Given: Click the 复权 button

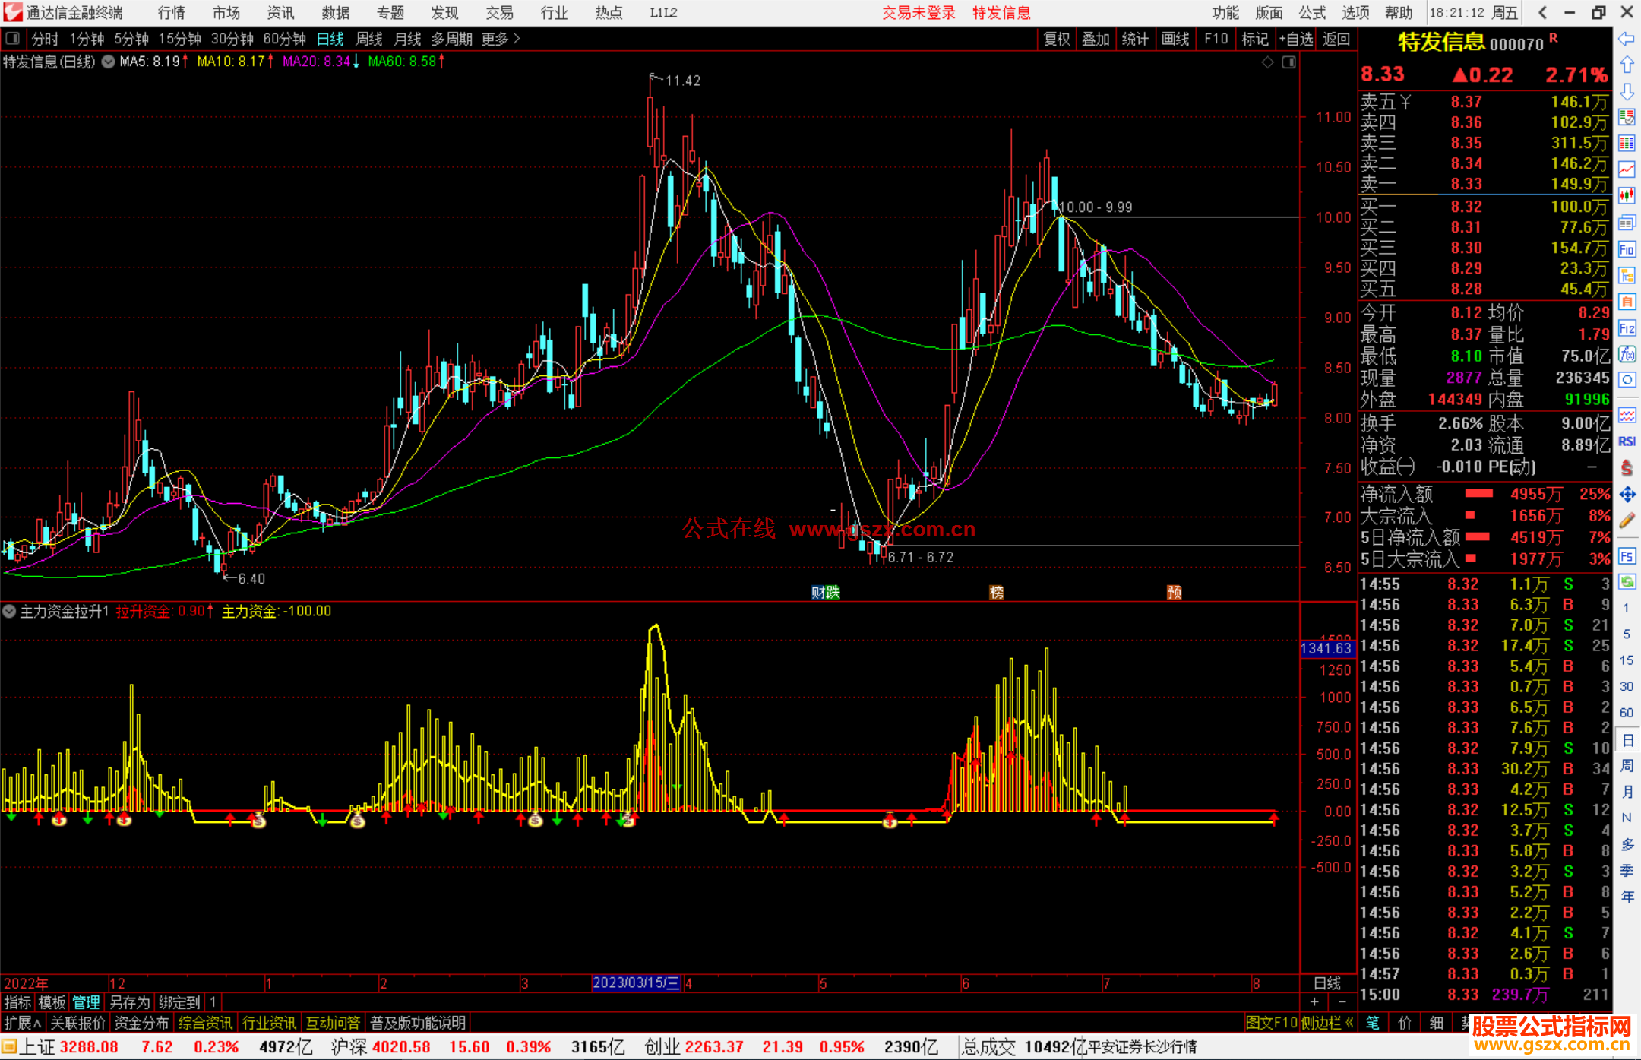Looking at the screenshot, I should [1057, 39].
